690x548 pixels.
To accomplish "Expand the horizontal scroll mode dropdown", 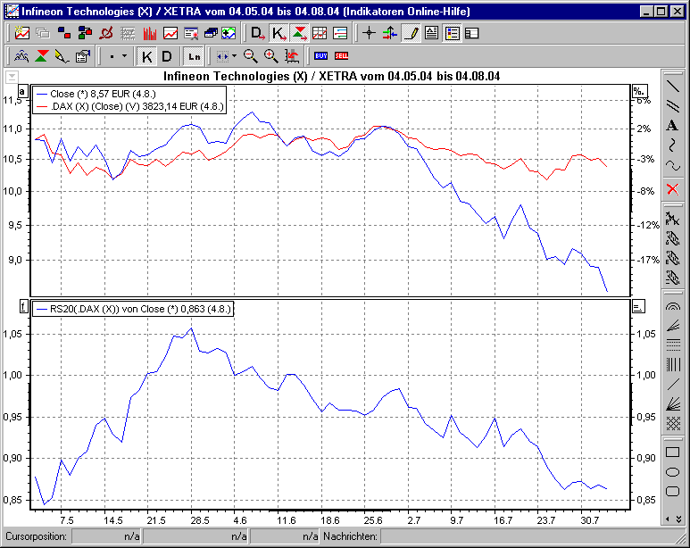I will point(234,56).
